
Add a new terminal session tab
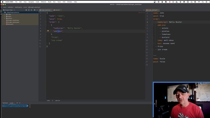coord(17,103)
